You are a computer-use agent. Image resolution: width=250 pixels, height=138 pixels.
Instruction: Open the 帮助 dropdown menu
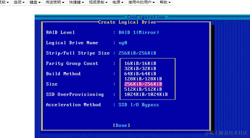click(x=165, y=2)
